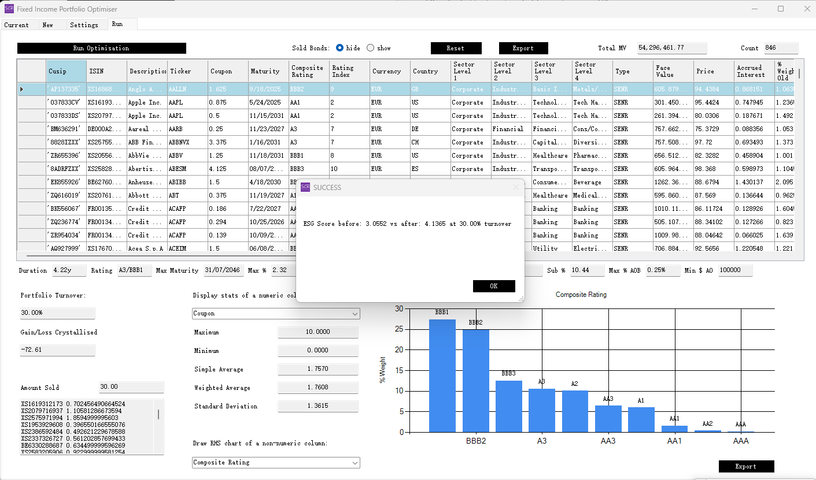816x480 pixels.
Task: Click the Reset button
Action: (456, 49)
